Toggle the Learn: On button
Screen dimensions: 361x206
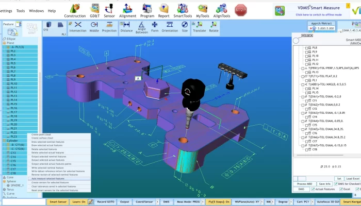[x=79, y=202]
